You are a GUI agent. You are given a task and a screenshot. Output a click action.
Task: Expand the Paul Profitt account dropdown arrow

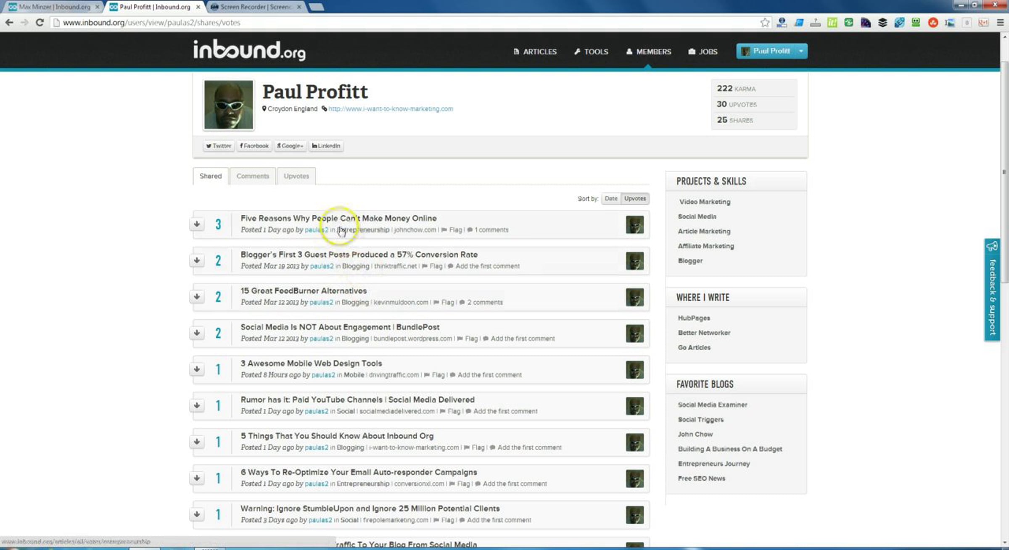pyautogui.click(x=801, y=51)
